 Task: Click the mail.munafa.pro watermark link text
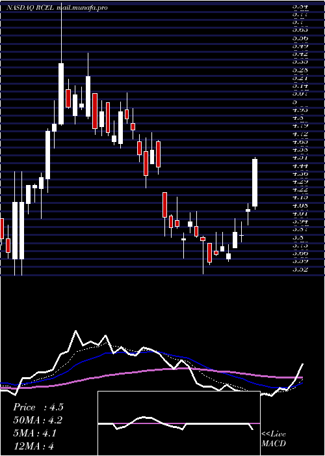point(82,8)
